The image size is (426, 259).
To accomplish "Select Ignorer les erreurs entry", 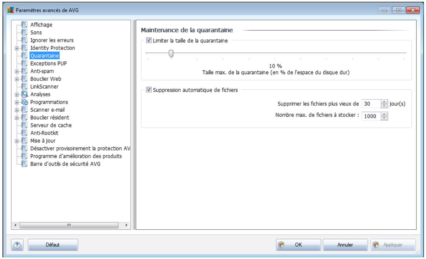I will click(x=52, y=40).
